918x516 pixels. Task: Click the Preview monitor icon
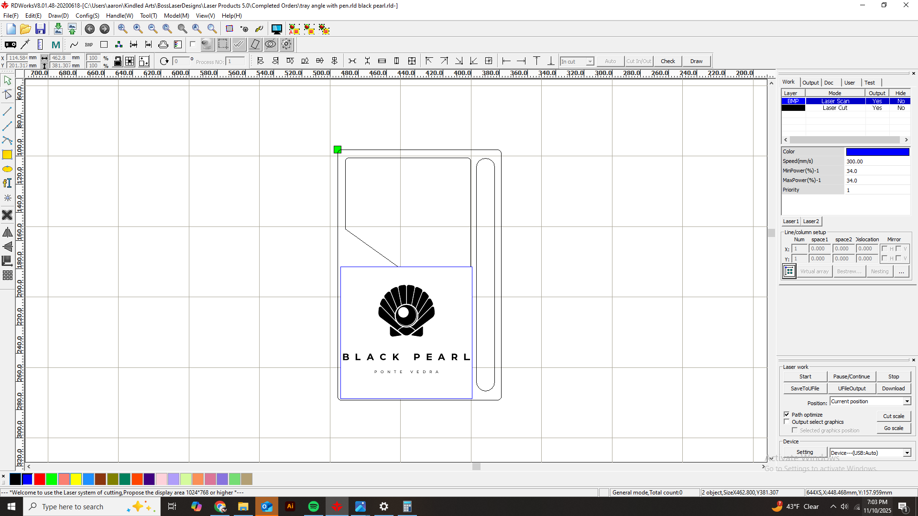point(276,29)
